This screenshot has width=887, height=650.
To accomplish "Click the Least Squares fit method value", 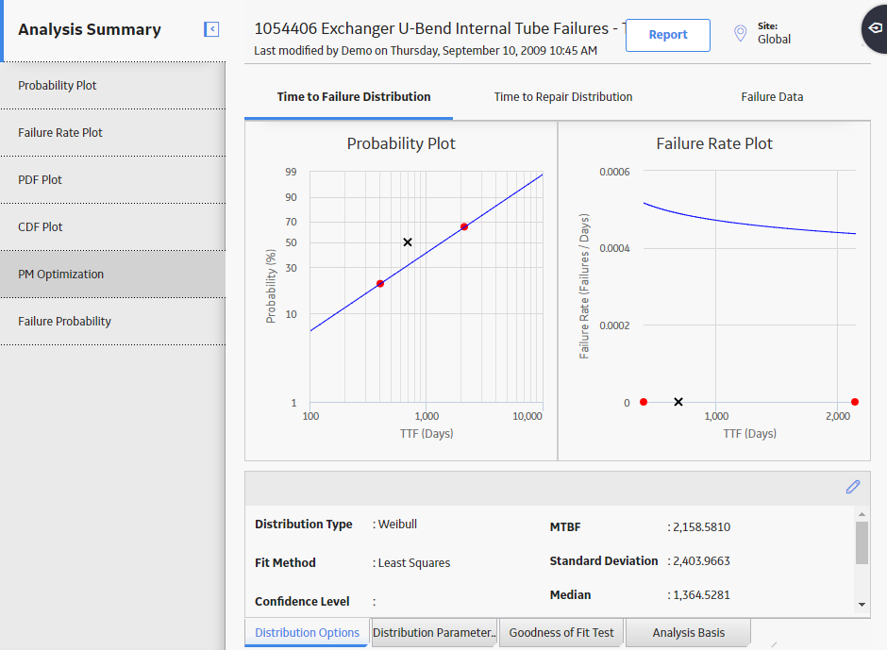I will (414, 563).
